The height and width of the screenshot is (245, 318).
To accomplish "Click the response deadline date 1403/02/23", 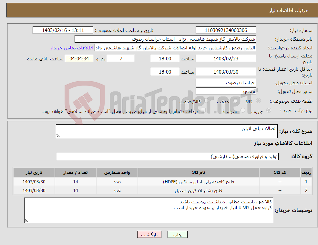I will point(226,59).
